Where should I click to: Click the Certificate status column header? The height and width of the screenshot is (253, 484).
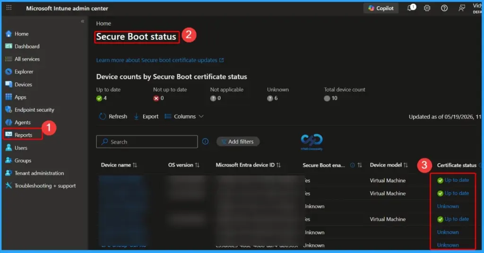(x=457, y=165)
